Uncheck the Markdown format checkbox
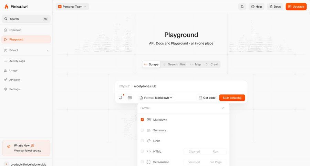 point(142,120)
